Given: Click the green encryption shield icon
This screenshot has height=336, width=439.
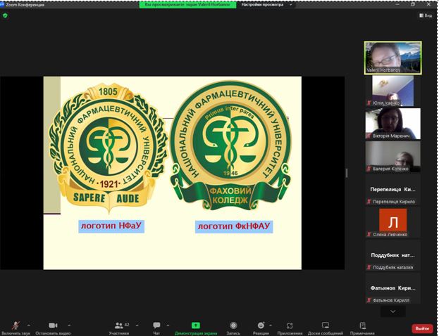Looking at the screenshot, I should coord(5,15).
